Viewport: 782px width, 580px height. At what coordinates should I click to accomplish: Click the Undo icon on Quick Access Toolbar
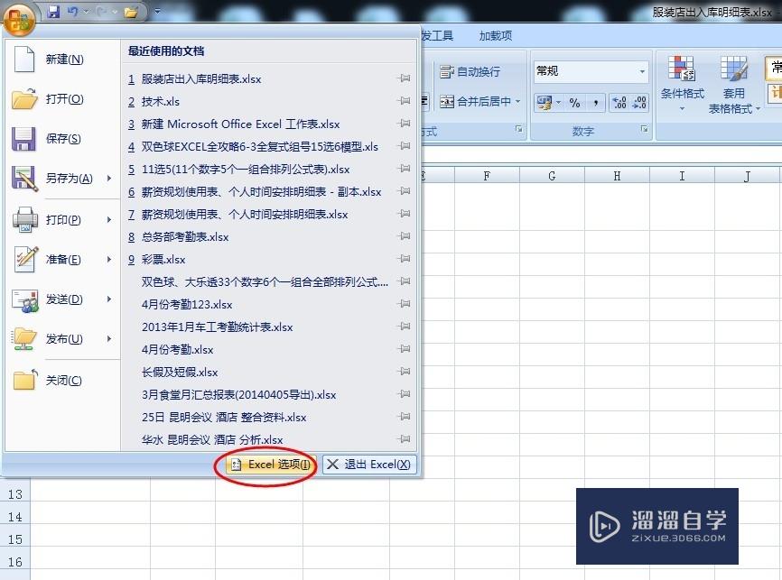click(73, 11)
